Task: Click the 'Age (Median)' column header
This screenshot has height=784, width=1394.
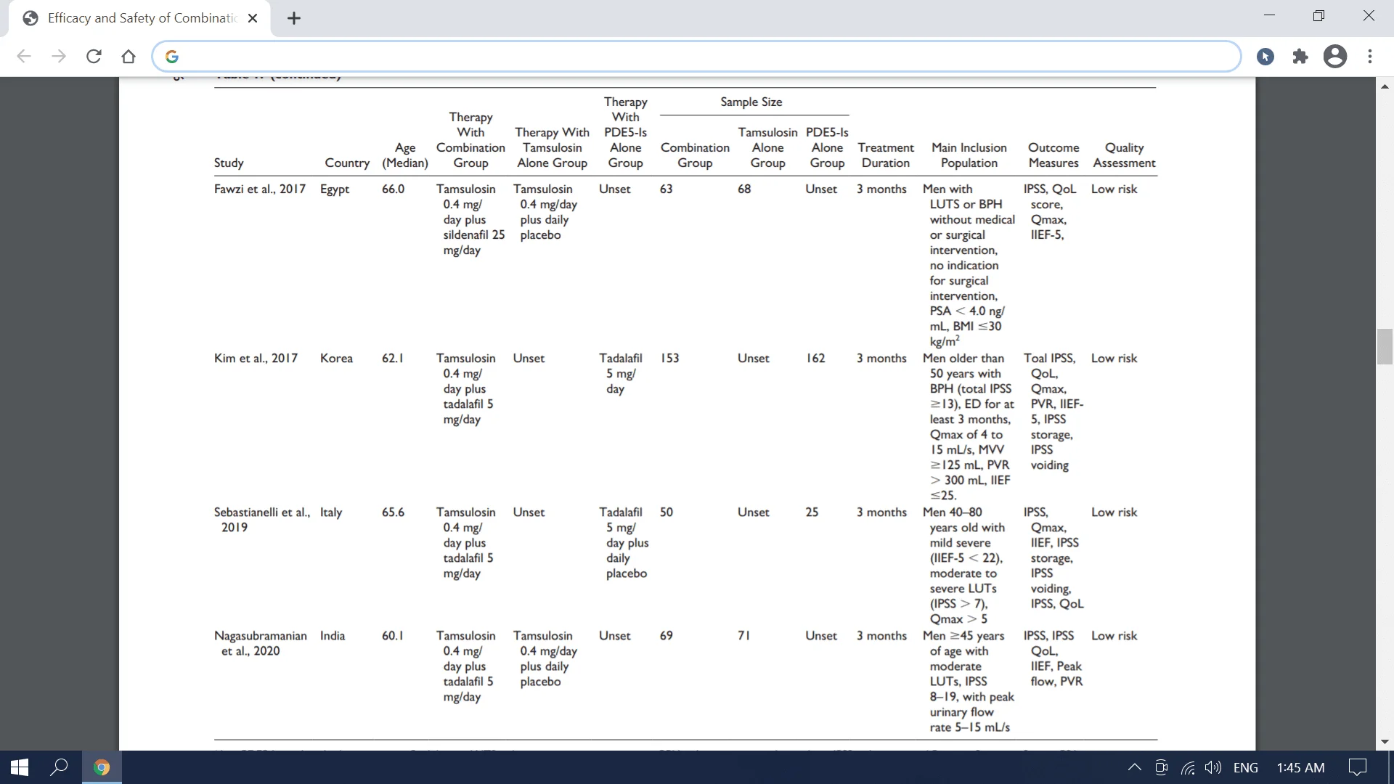Action: pos(405,155)
